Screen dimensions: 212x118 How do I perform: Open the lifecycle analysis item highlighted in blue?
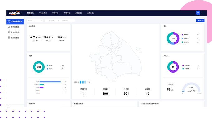15,21
